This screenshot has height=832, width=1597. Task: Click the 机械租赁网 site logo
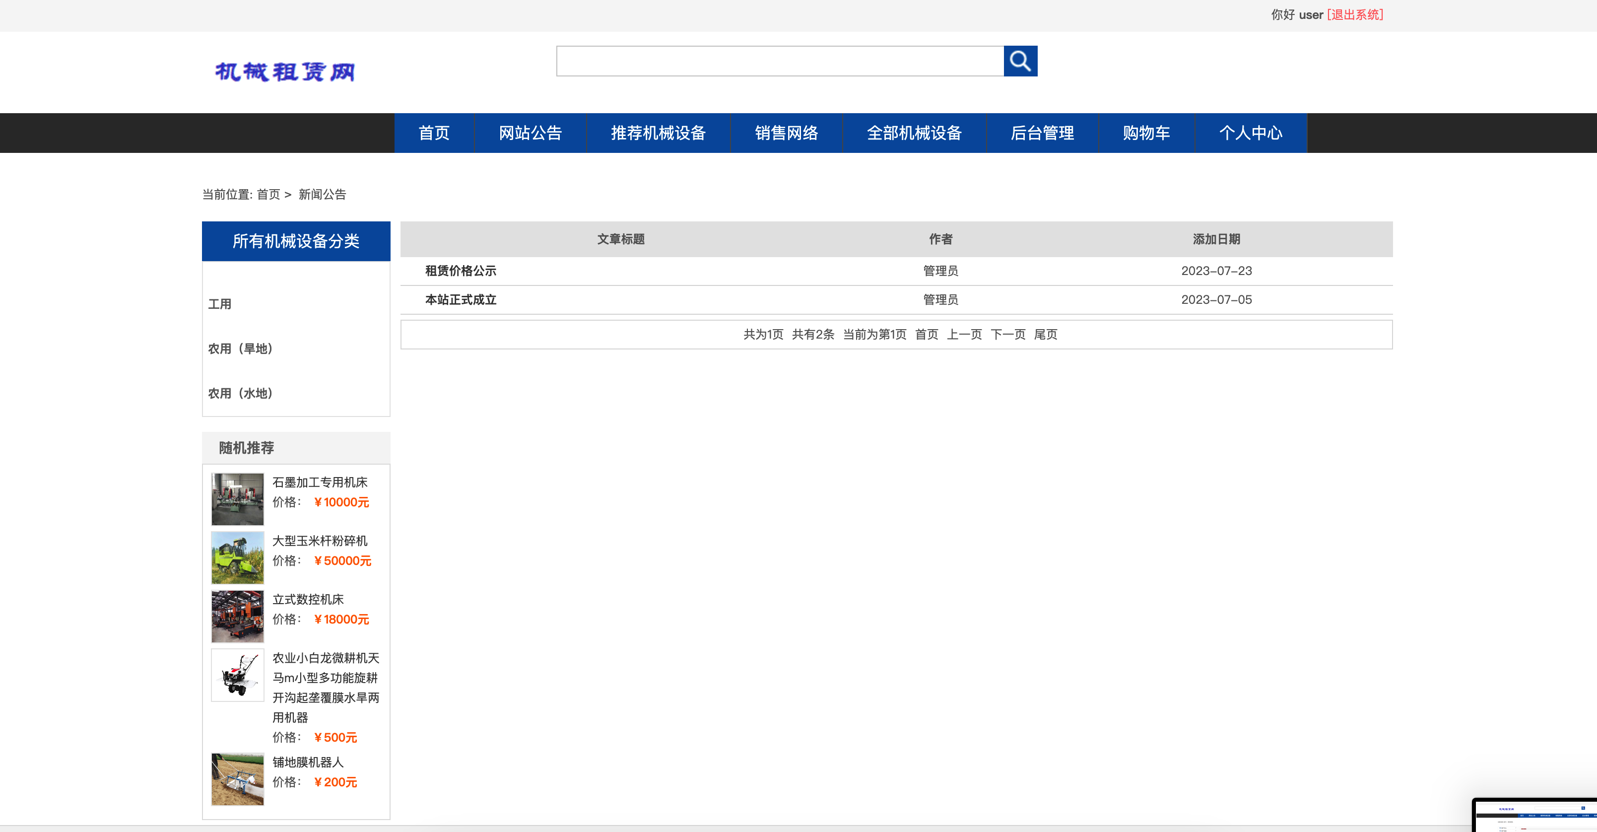tap(286, 72)
